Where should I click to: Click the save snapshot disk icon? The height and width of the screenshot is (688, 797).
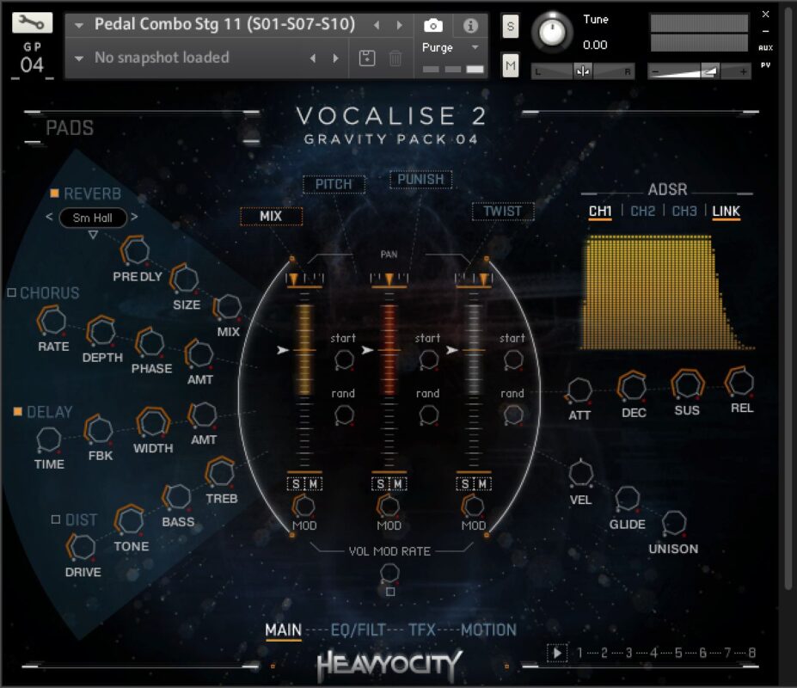[367, 58]
